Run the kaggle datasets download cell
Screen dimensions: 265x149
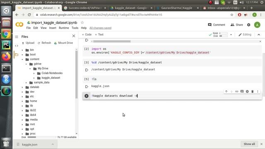[x=87, y=96]
